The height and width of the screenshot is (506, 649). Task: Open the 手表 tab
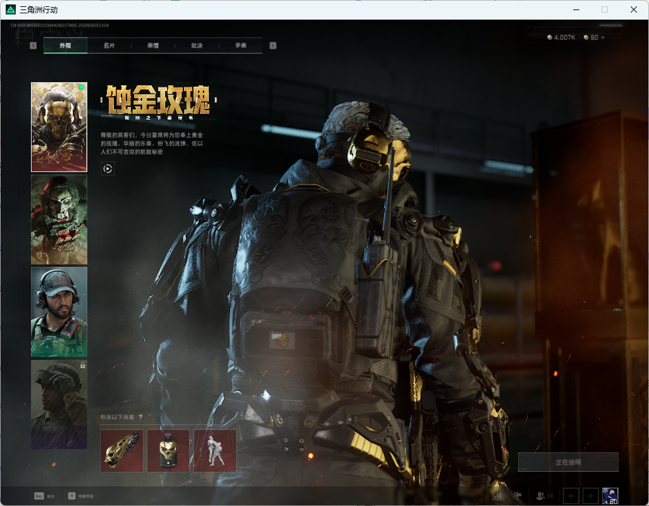[x=241, y=46]
